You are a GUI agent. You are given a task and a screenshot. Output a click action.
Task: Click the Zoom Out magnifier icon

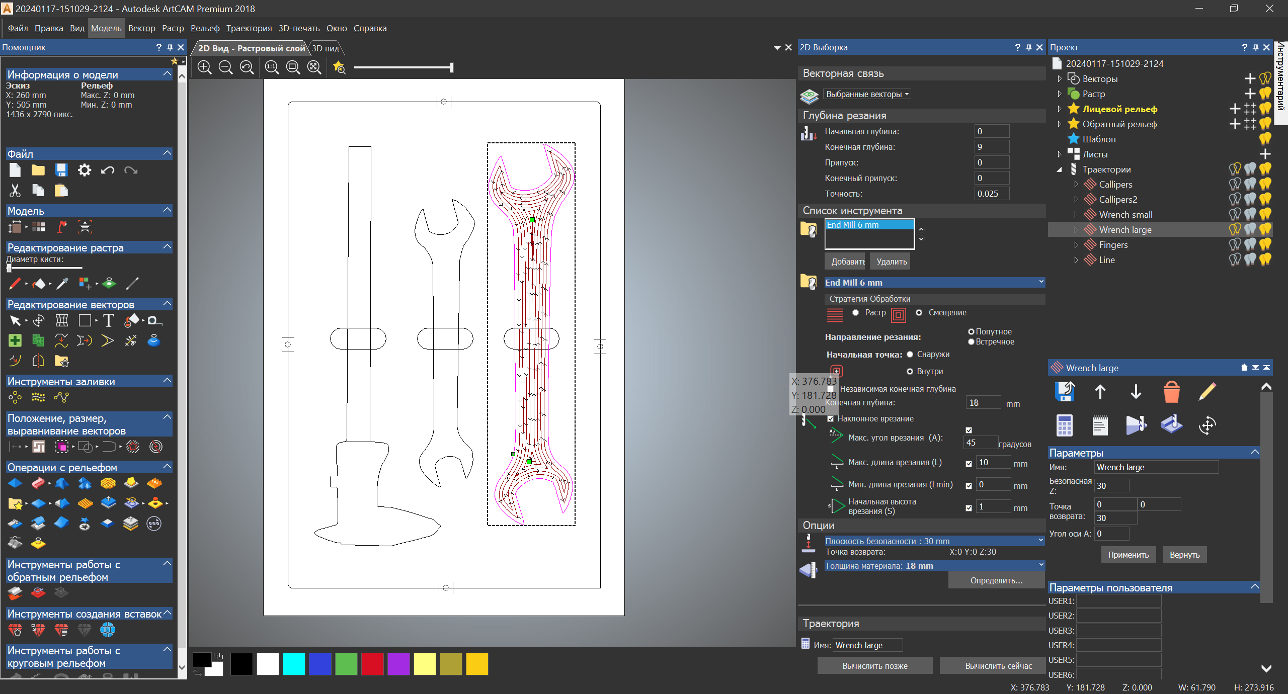[x=225, y=67]
